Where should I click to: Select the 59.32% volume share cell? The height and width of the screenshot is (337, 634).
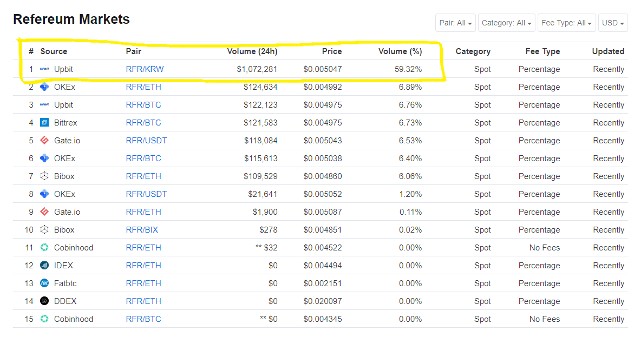[408, 69]
